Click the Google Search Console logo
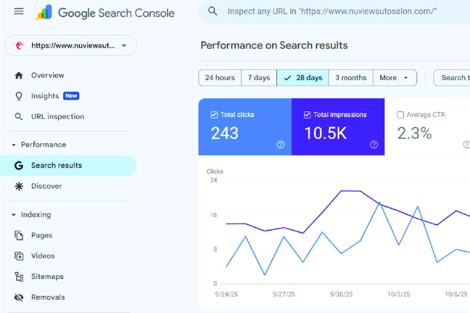470x313 pixels. (105, 13)
